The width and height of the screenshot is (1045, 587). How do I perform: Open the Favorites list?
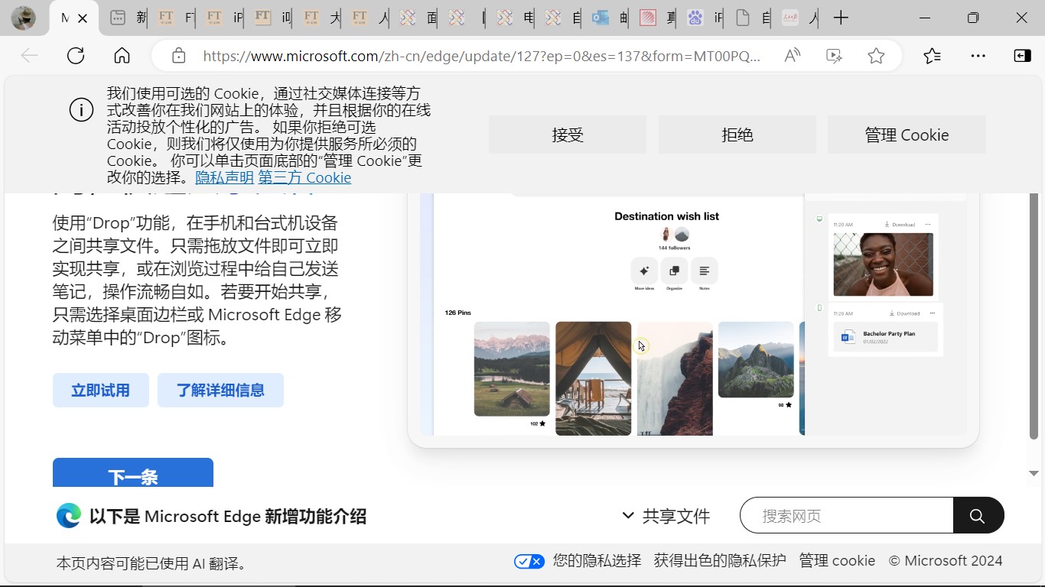932,56
